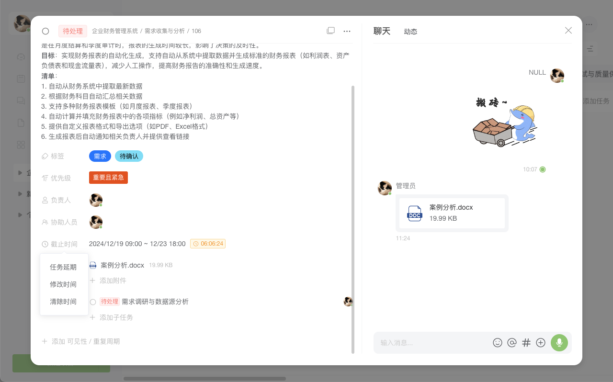Click the 截止时间 clock icon
The width and height of the screenshot is (613, 382).
45,244
